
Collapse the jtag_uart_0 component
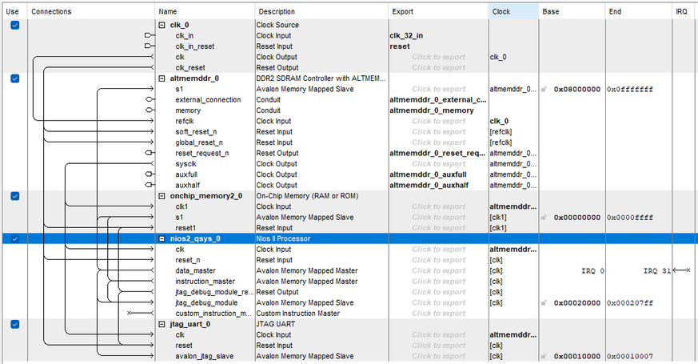[162, 324]
